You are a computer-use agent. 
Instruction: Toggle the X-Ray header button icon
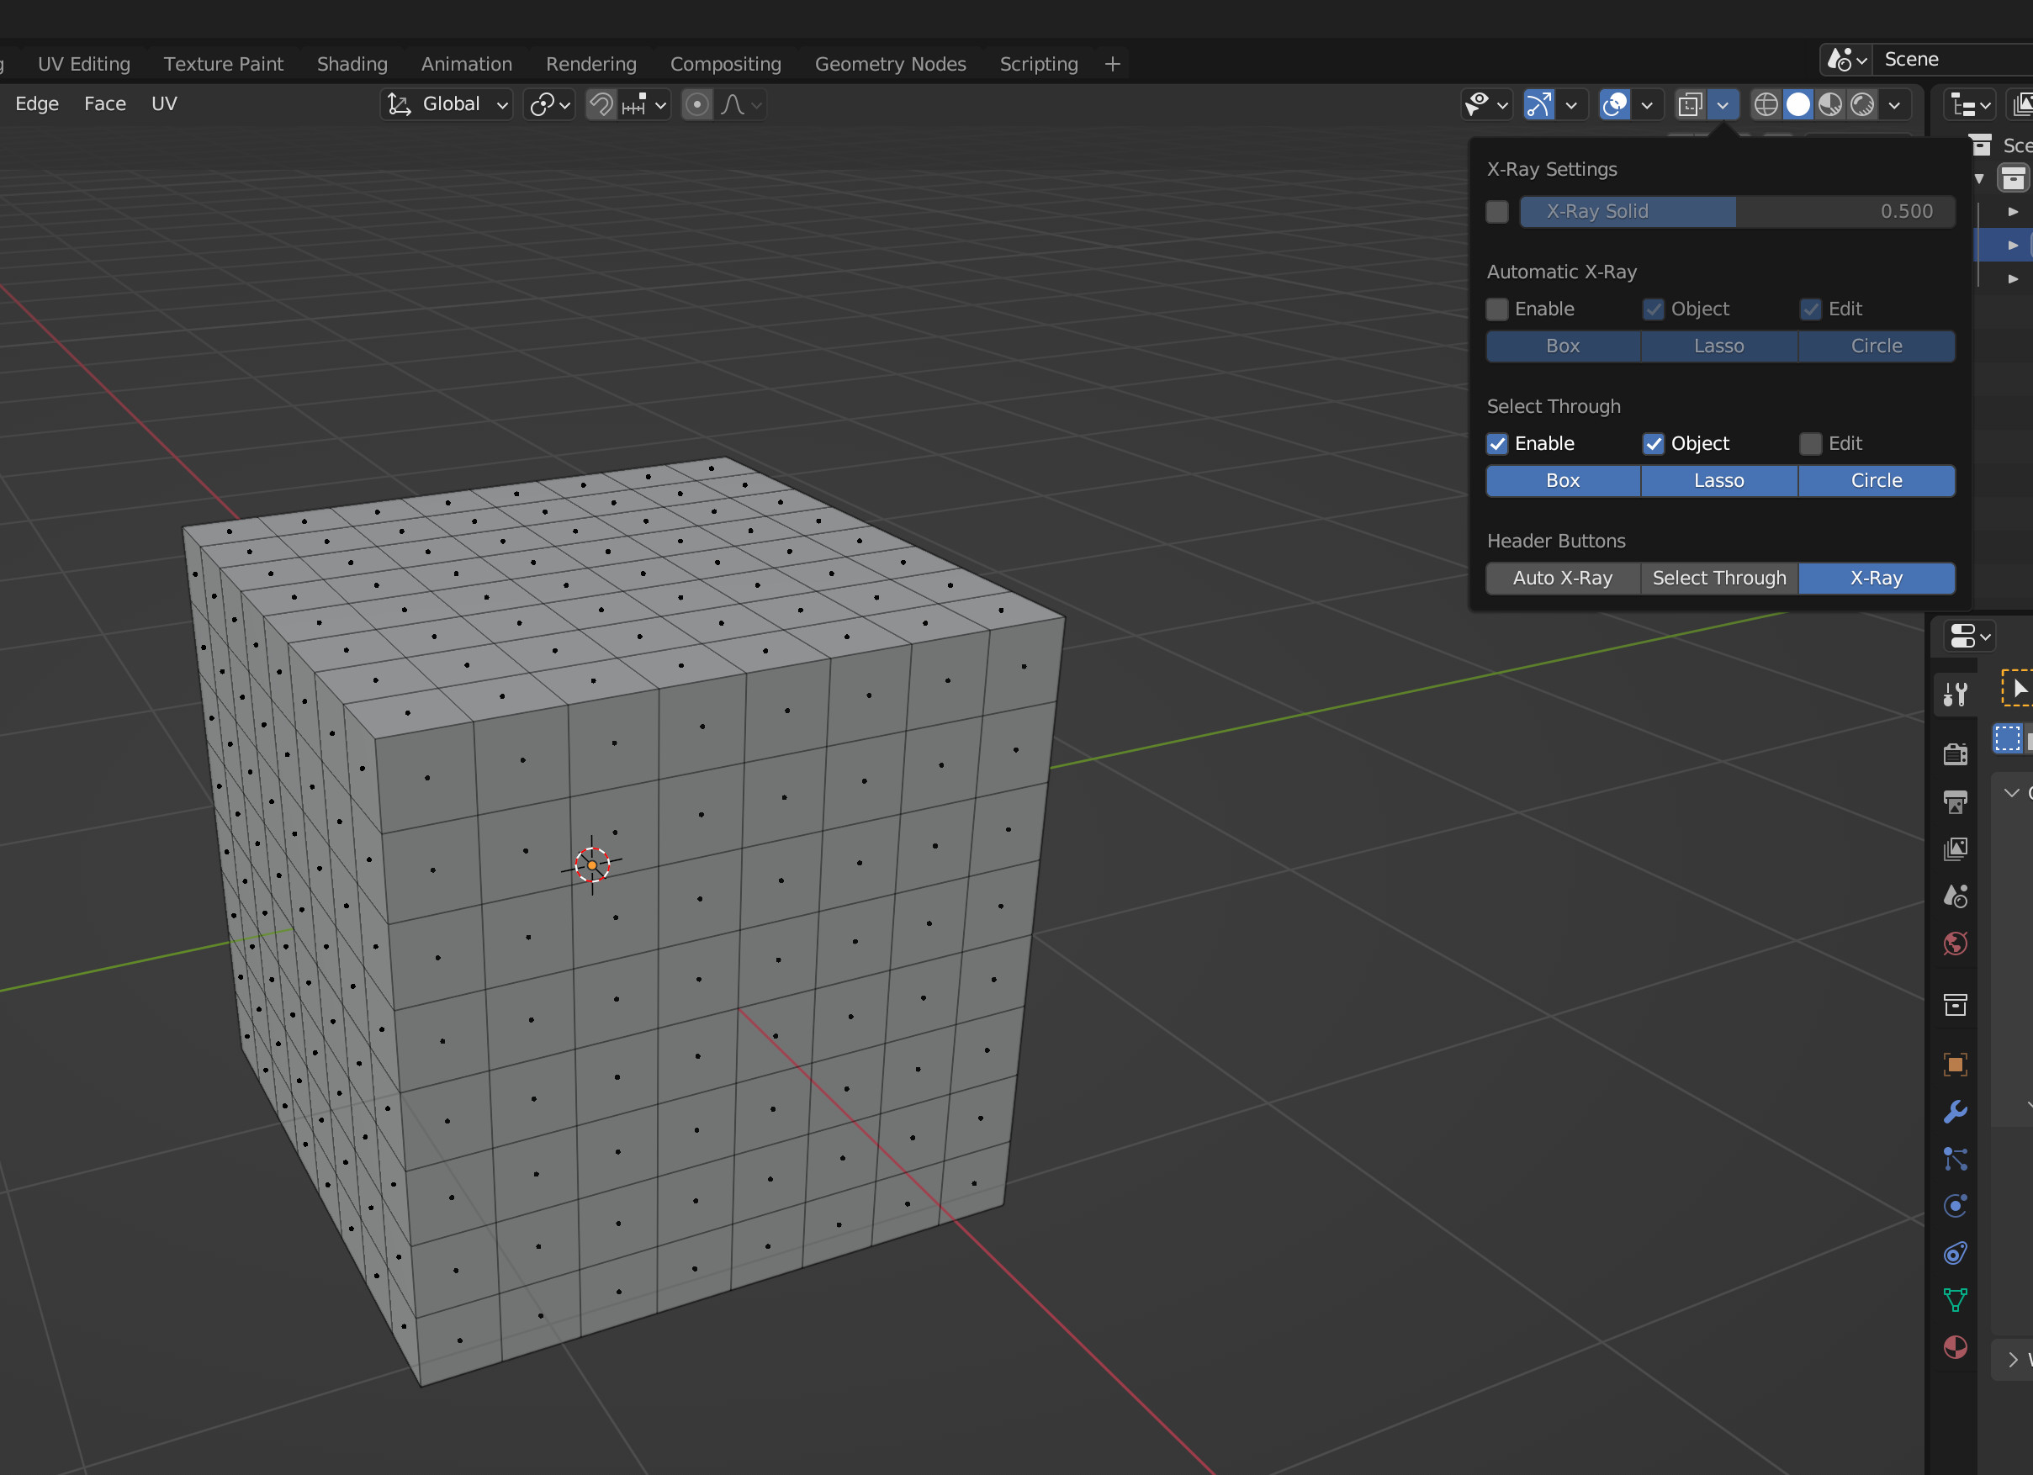coord(1690,105)
